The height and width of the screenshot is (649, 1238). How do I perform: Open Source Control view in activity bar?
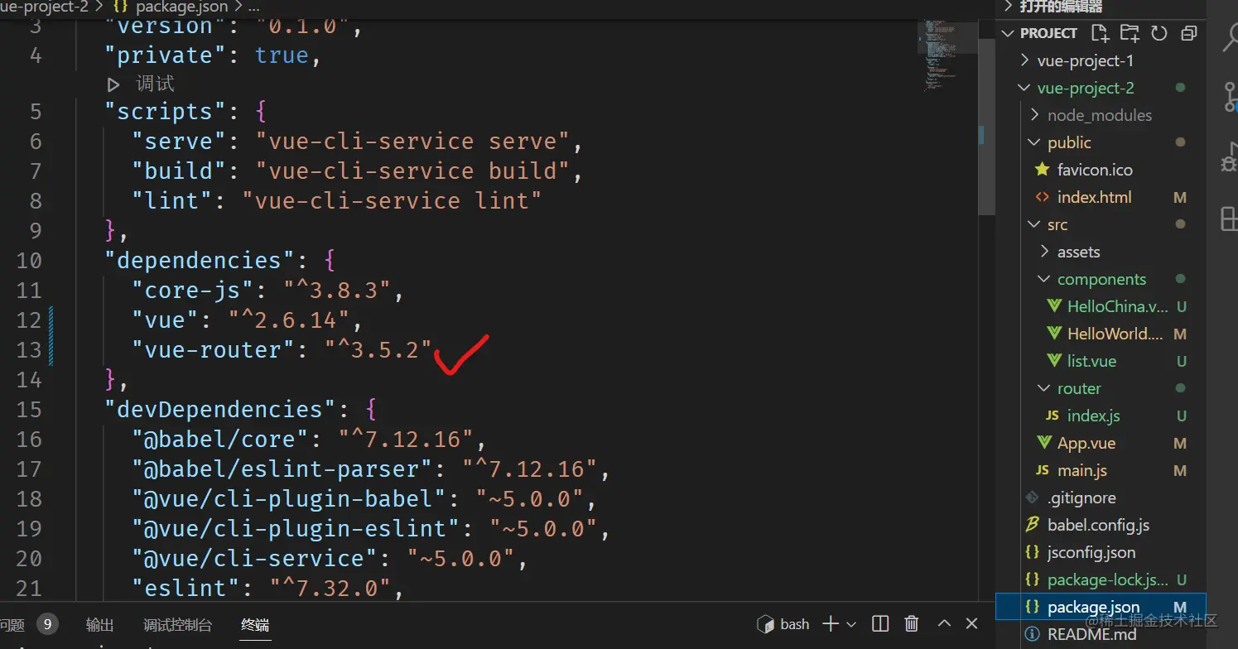(x=1229, y=97)
